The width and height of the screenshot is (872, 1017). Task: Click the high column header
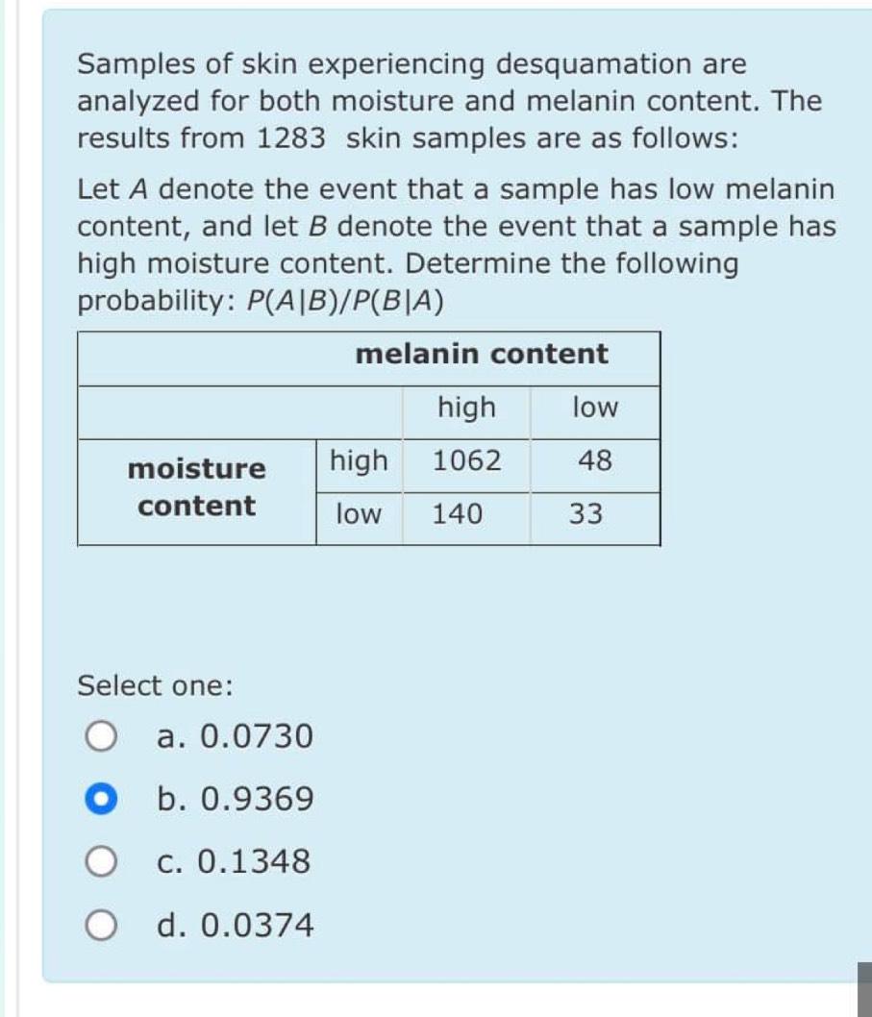coord(466,408)
